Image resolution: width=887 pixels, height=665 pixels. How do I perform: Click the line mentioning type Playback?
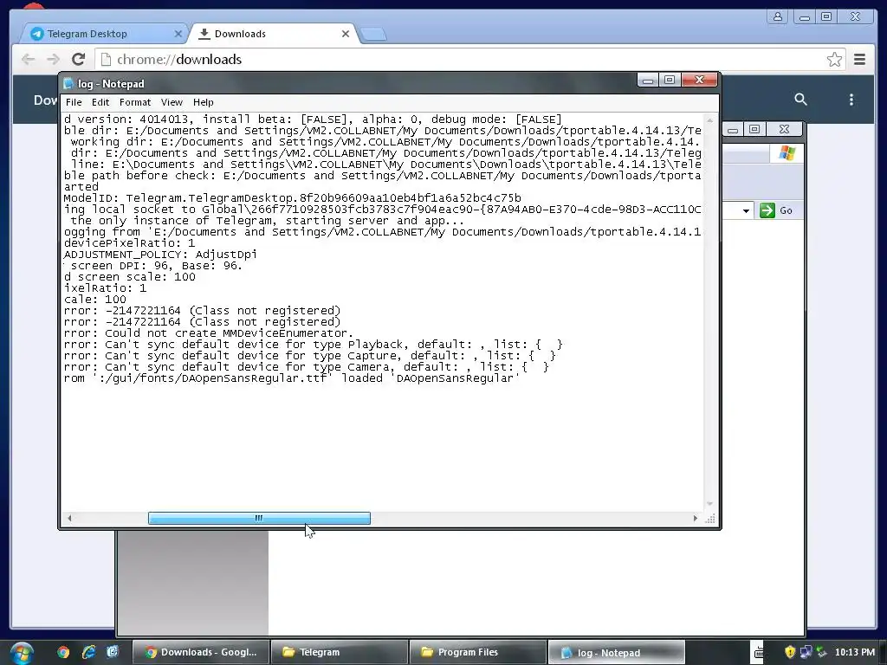click(x=314, y=345)
